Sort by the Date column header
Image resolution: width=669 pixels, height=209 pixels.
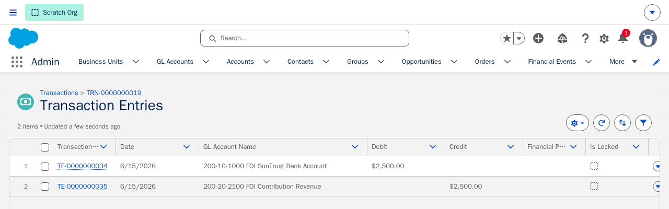(127, 147)
